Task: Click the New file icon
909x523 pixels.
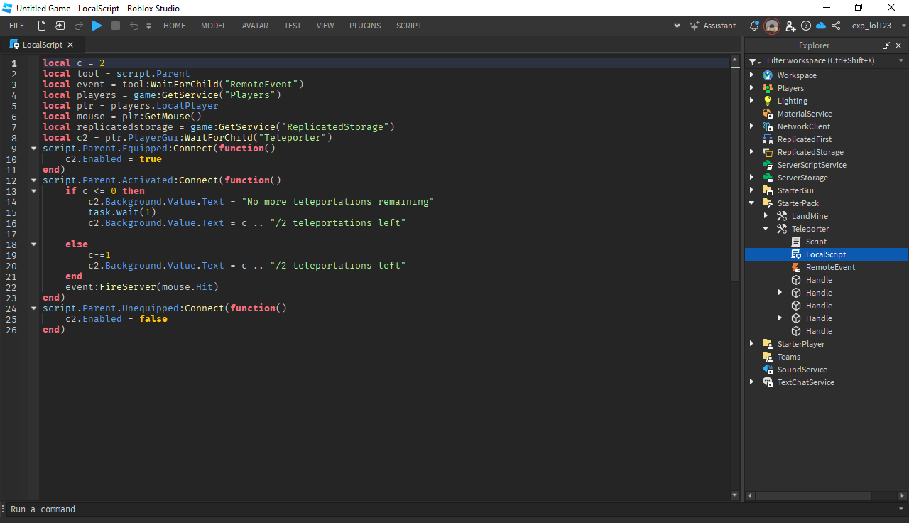Action: click(x=42, y=26)
